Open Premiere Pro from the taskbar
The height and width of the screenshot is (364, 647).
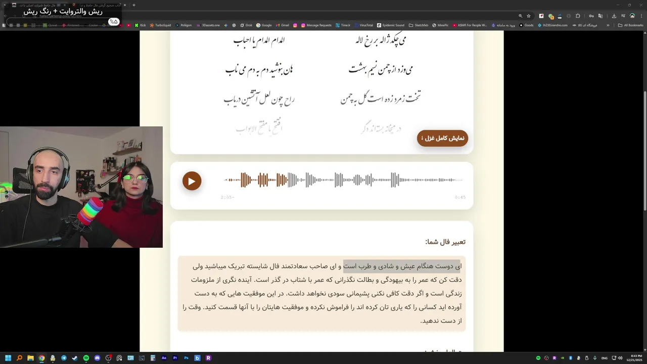(x=175, y=358)
